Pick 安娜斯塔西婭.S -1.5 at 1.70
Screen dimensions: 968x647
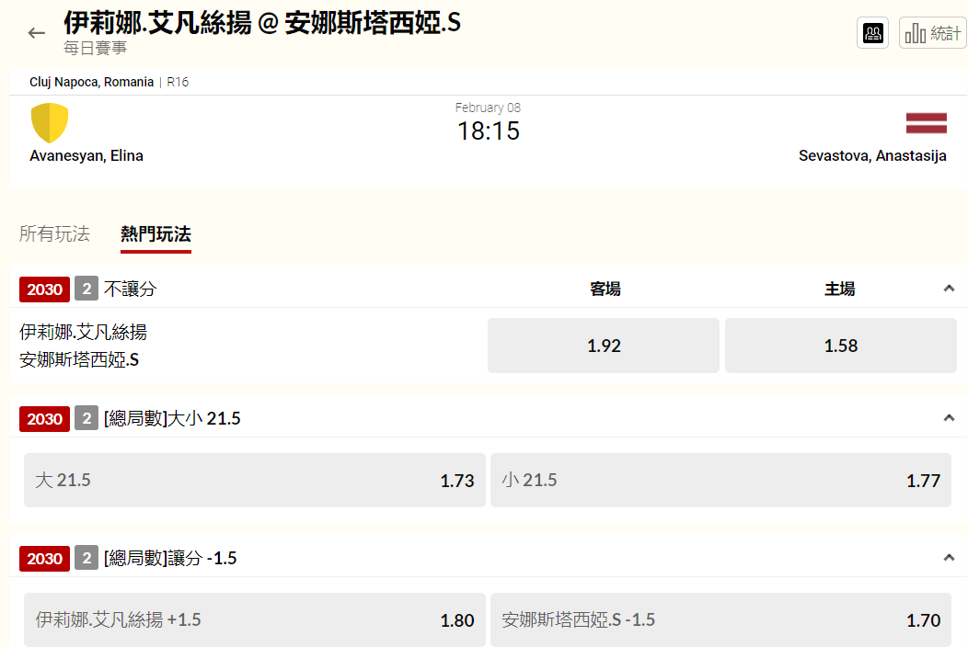pyautogui.click(x=720, y=619)
